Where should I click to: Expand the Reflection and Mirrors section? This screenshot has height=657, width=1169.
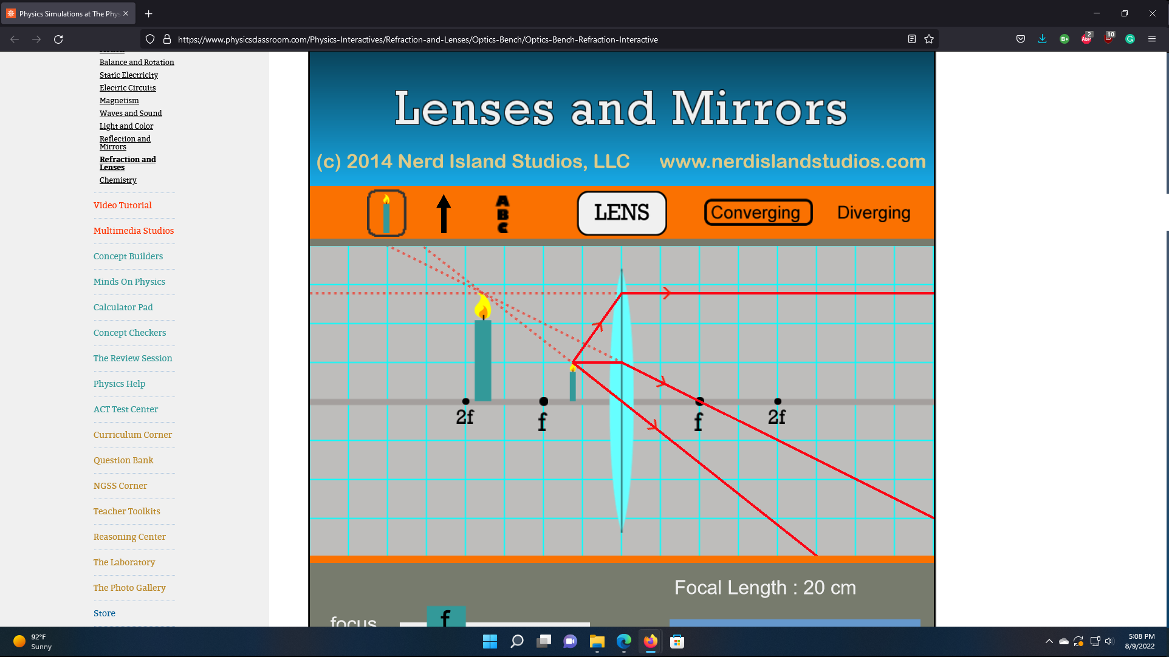[x=125, y=143]
